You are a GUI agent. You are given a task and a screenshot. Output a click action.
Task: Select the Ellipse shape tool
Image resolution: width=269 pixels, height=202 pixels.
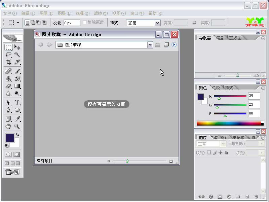17,110
